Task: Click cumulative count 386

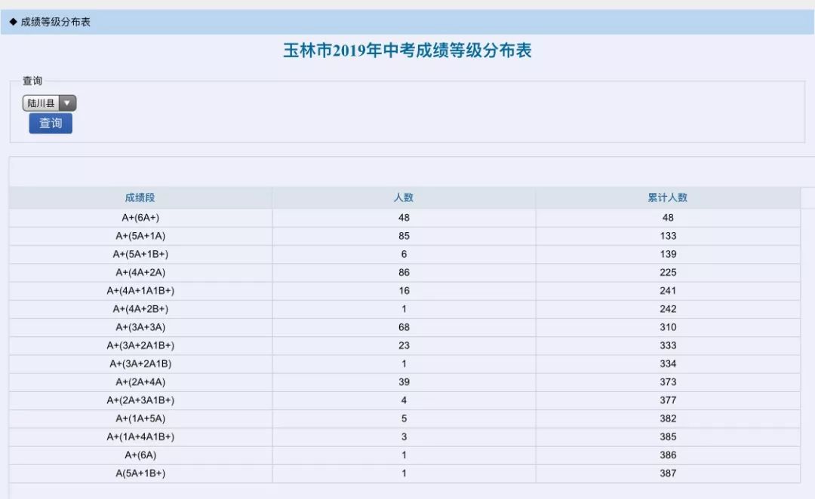Action: 668,455
